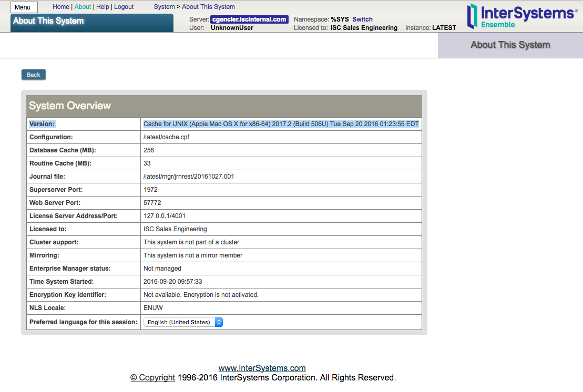Click the Web Server Port value 57772
This screenshot has height=392, width=583.
[x=152, y=203]
